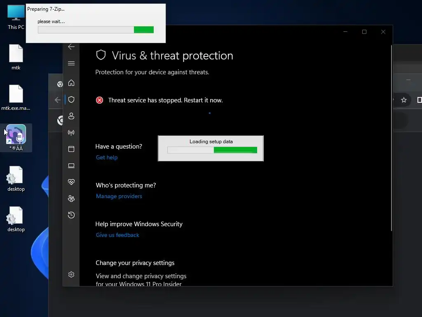
Task: Select Virus & threat protection shield sidebar icon
Action: point(71,99)
